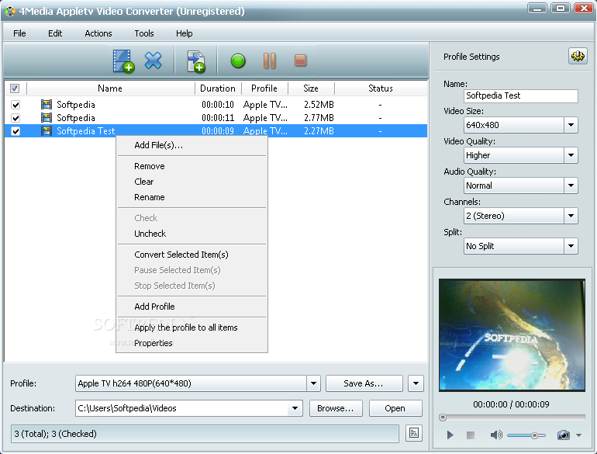597x454 pixels.
Task: Click the Save As... button
Action: coord(364,383)
